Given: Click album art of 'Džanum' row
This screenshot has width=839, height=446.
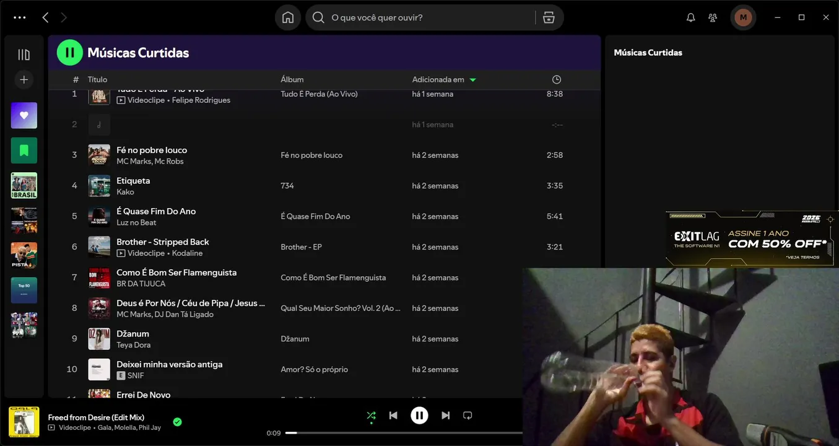Looking at the screenshot, I should click(99, 339).
